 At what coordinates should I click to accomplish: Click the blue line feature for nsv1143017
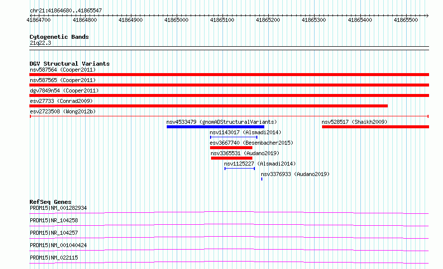point(233,137)
